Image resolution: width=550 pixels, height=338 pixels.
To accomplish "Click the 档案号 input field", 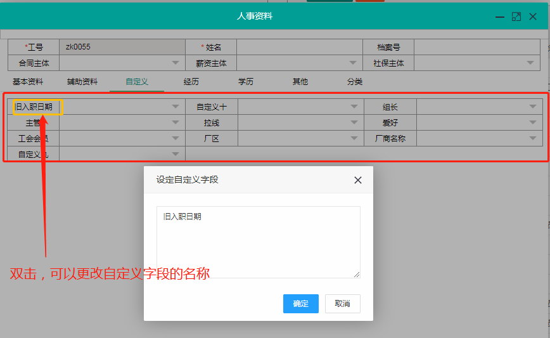I will pyautogui.click(x=478, y=47).
